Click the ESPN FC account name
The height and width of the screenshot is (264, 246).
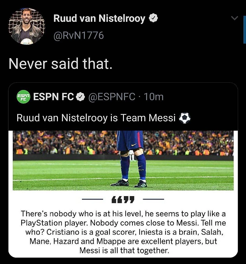[54, 97]
